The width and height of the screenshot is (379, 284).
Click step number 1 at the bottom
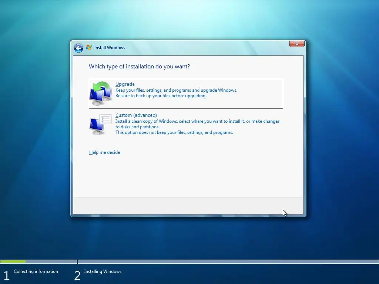pos(7,276)
